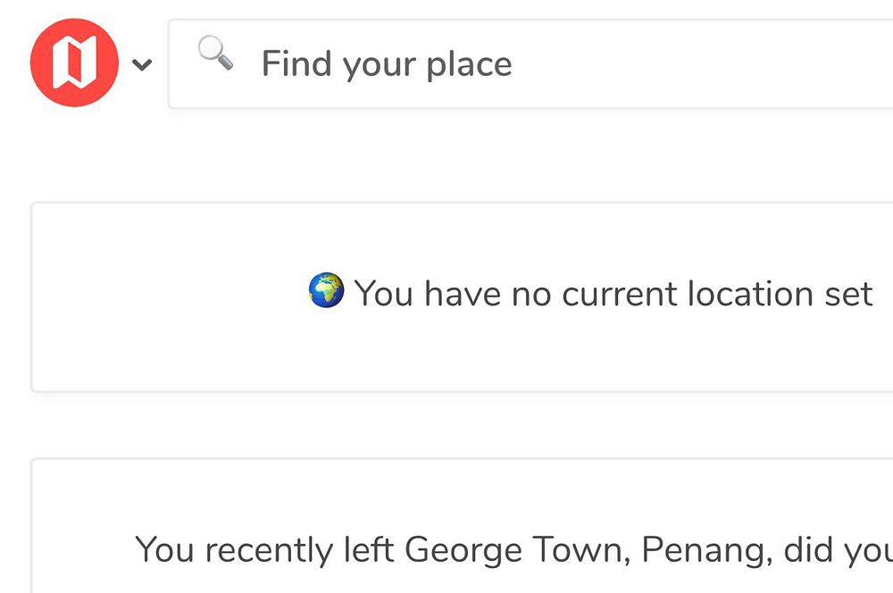Click the word 'place' in the search bar
The width and height of the screenshot is (893, 593).
(x=470, y=64)
